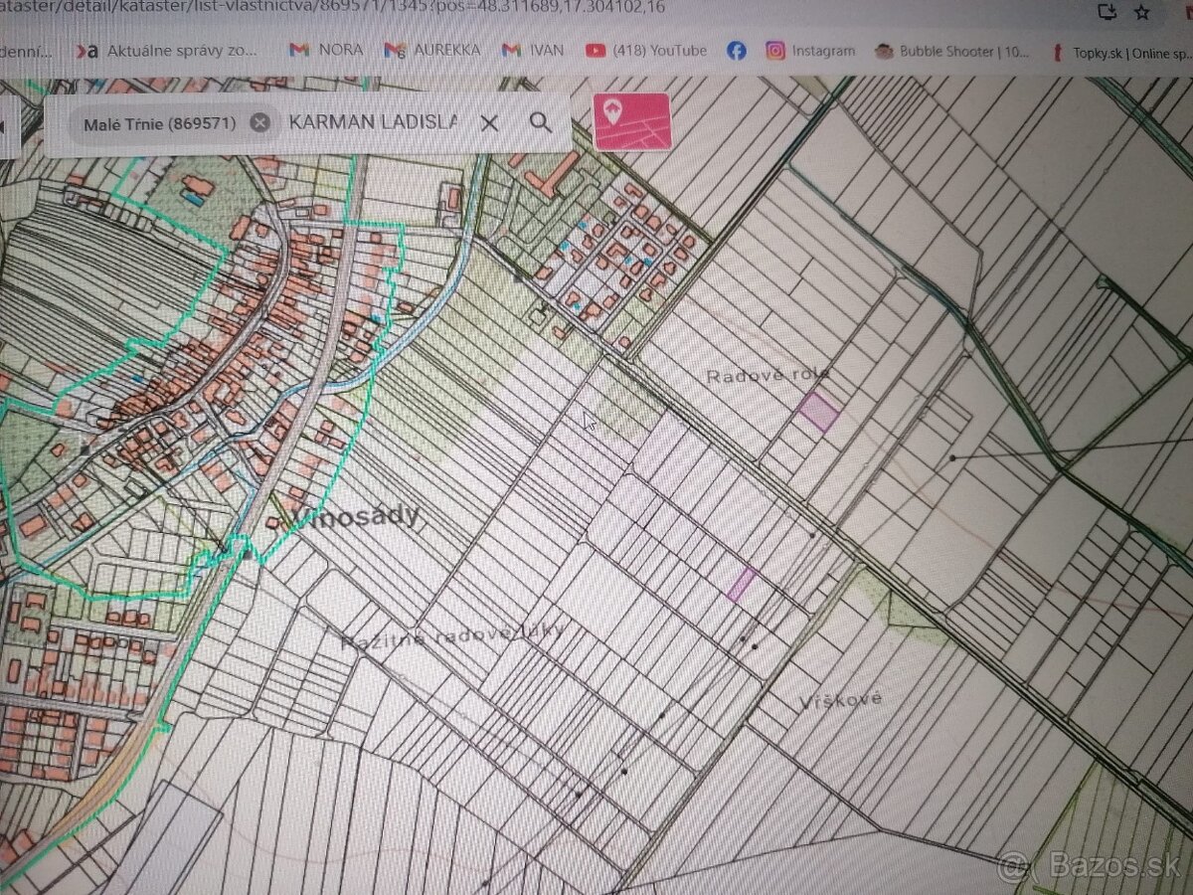Screen dimensions: 1193x895
Task: Remove the Malé Tŕnie filter chip
Action: click(x=259, y=123)
